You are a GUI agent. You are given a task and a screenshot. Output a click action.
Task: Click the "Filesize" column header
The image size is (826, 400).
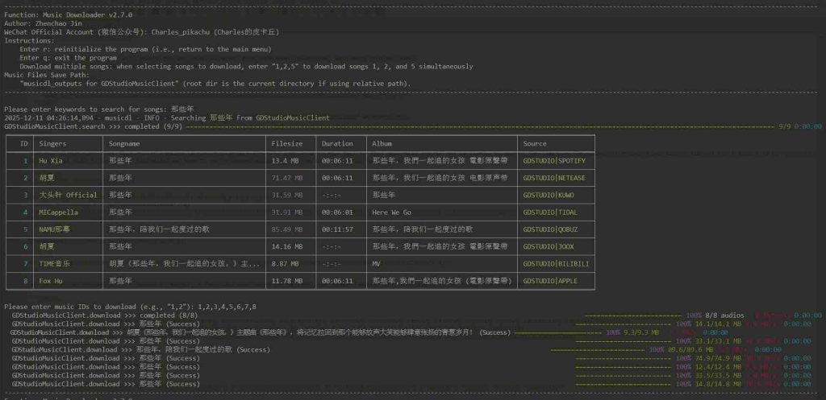click(x=286, y=143)
